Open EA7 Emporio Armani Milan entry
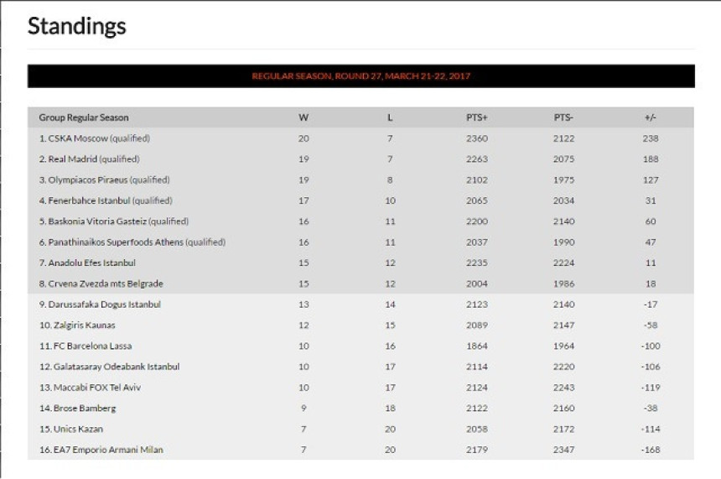 [x=108, y=450]
